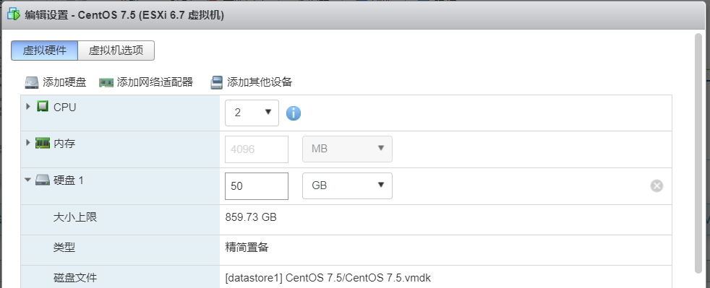Click the Add other device icon
710x288 pixels.
coord(217,82)
